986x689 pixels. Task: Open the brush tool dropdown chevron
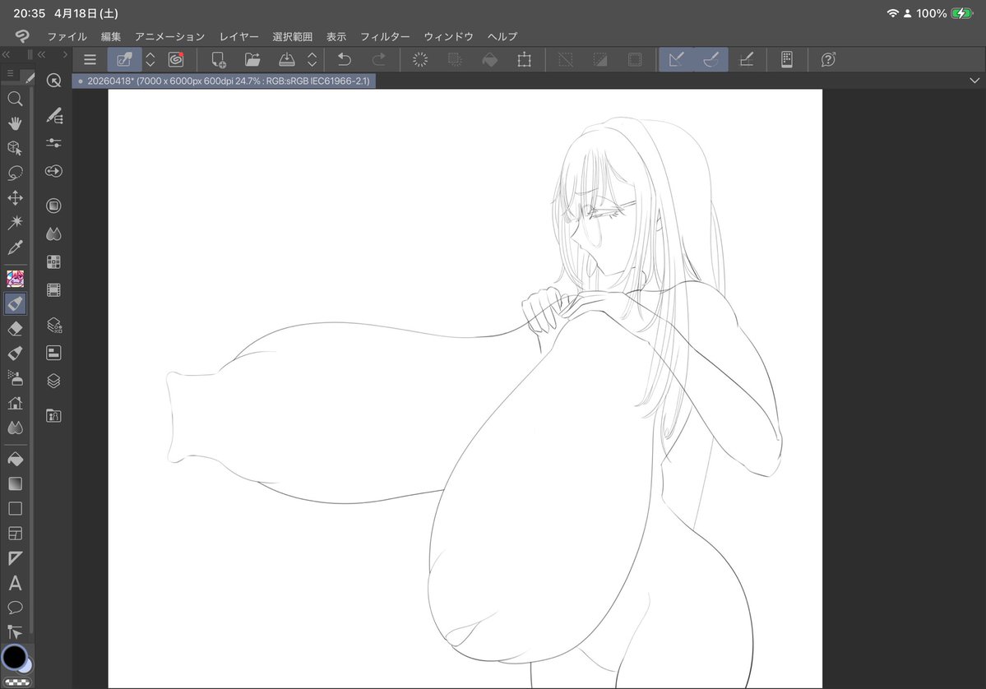(150, 59)
